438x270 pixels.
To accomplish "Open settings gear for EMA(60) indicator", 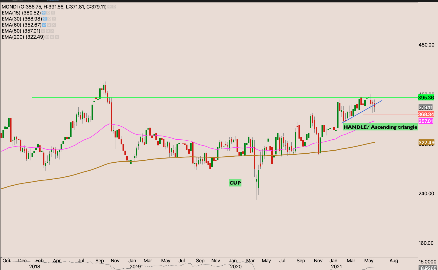I will (x=49, y=25).
